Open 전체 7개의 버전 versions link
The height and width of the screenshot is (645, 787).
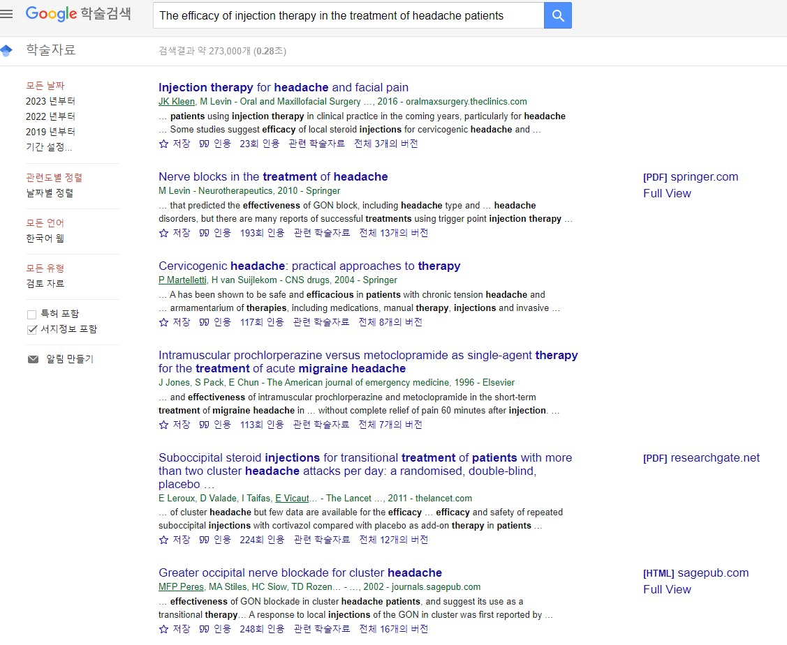[x=390, y=425]
